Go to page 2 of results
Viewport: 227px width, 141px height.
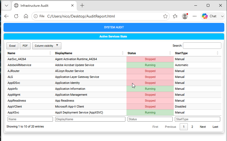[192, 127]
